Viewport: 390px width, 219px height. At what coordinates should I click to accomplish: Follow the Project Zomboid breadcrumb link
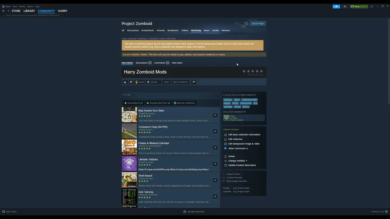(129, 39)
